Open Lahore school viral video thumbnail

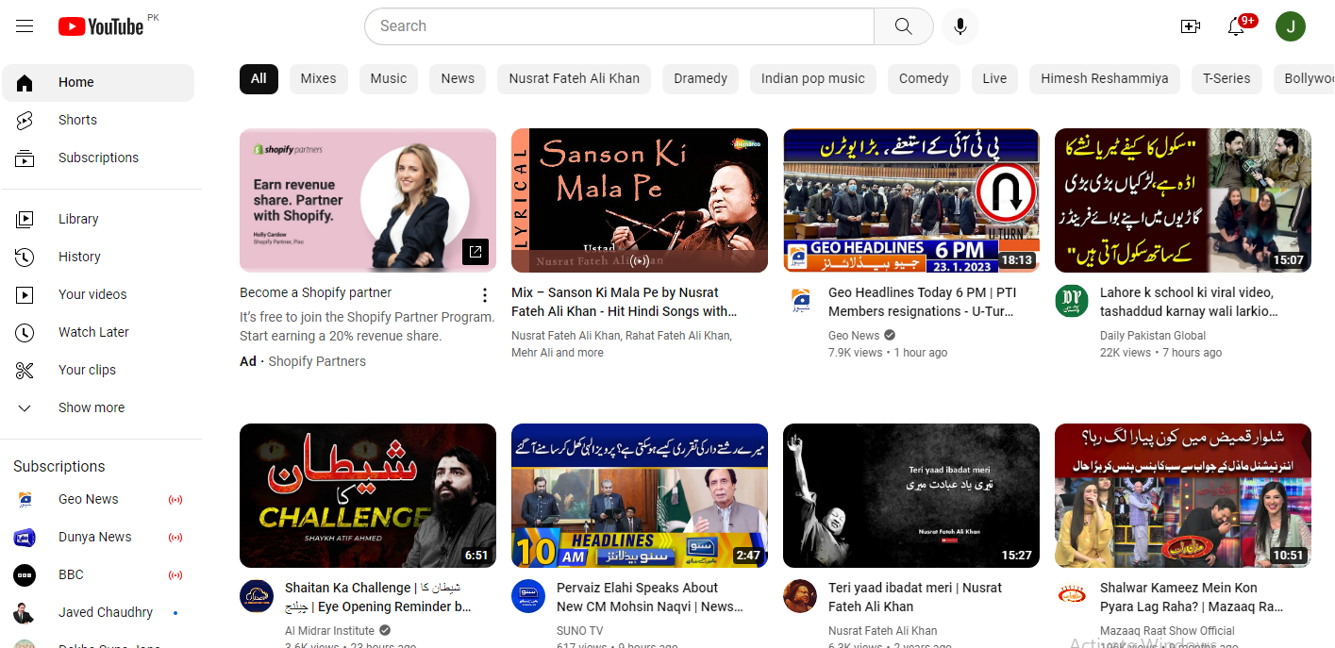1183,201
